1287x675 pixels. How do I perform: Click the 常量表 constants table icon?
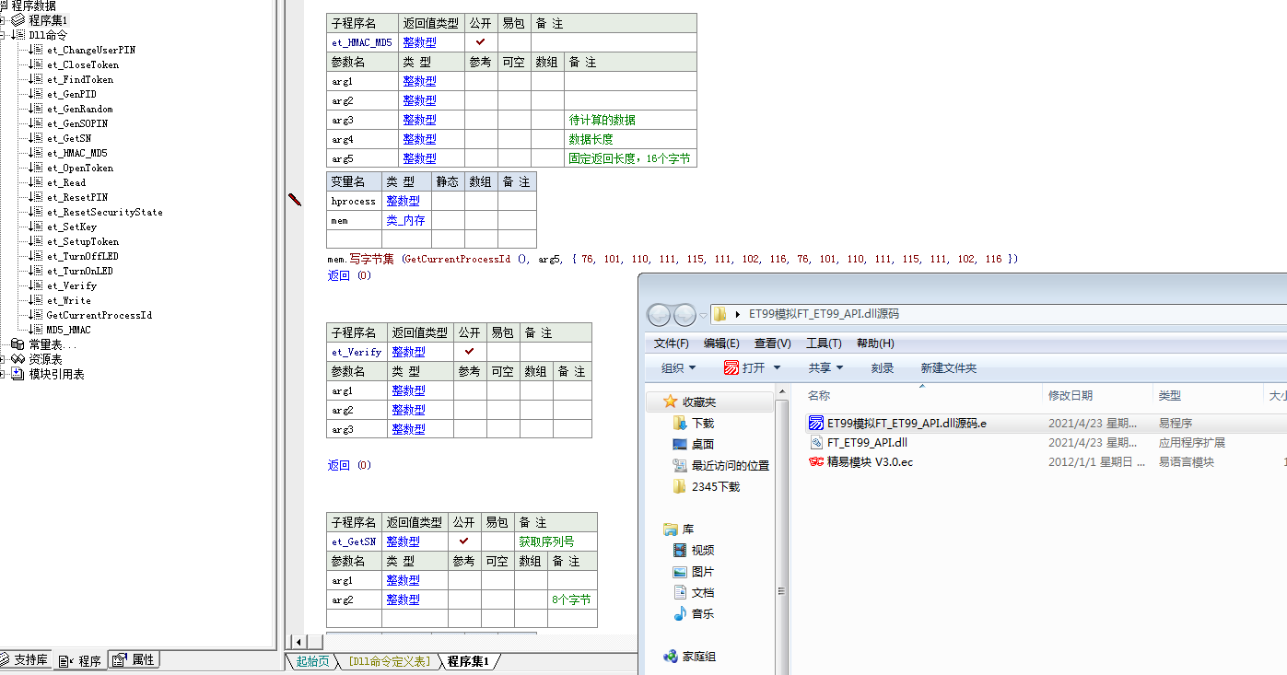click(18, 344)
